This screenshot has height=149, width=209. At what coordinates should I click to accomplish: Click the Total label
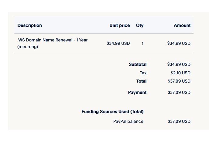click(142, 81)
